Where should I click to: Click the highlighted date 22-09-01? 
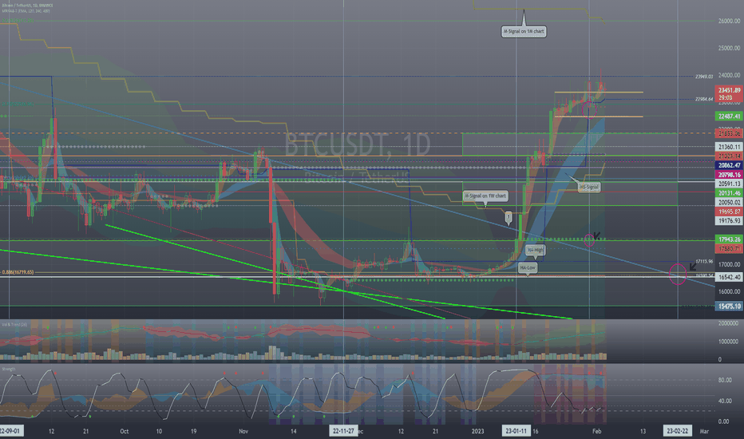[10, 431]
